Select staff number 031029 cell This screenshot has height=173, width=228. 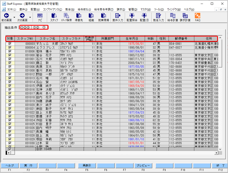(25, 139)
